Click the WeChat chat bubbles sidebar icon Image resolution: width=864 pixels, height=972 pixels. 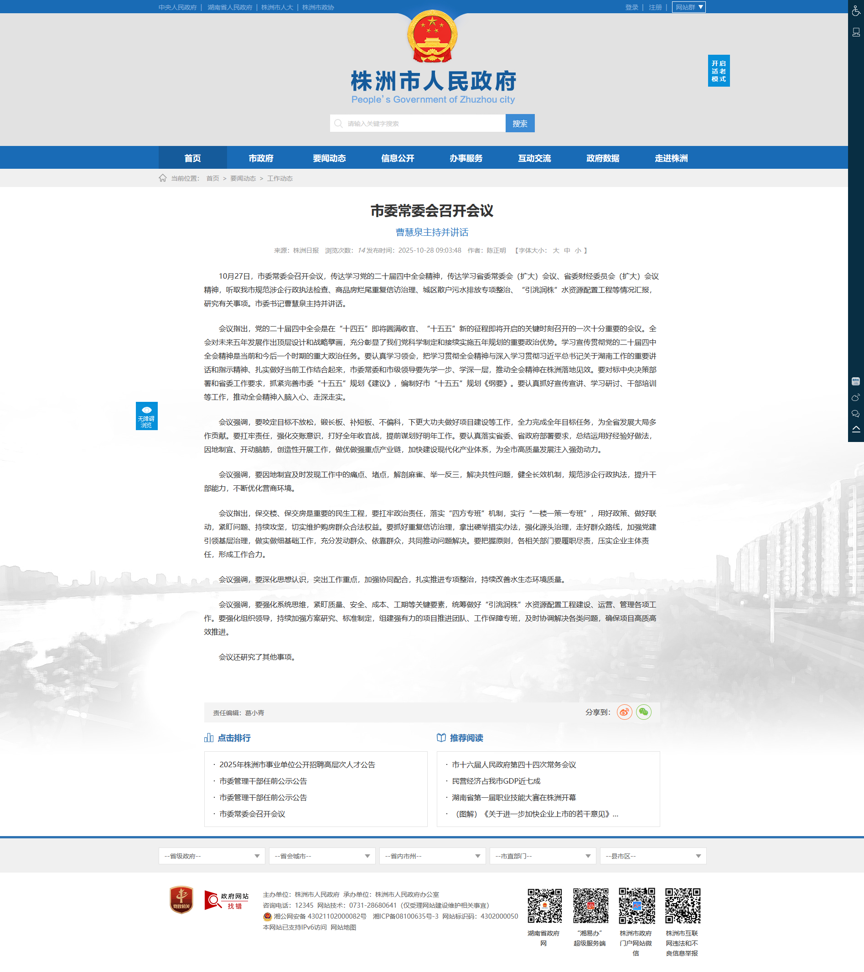coord(855,414)
